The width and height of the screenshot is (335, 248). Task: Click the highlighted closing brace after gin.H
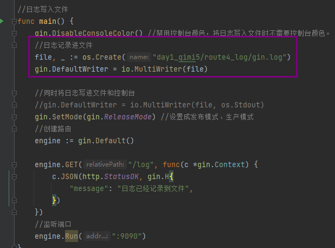click(54, 200)
